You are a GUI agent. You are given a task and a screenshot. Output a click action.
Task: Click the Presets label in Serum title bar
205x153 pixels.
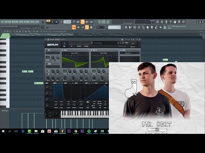pos(128,40)
